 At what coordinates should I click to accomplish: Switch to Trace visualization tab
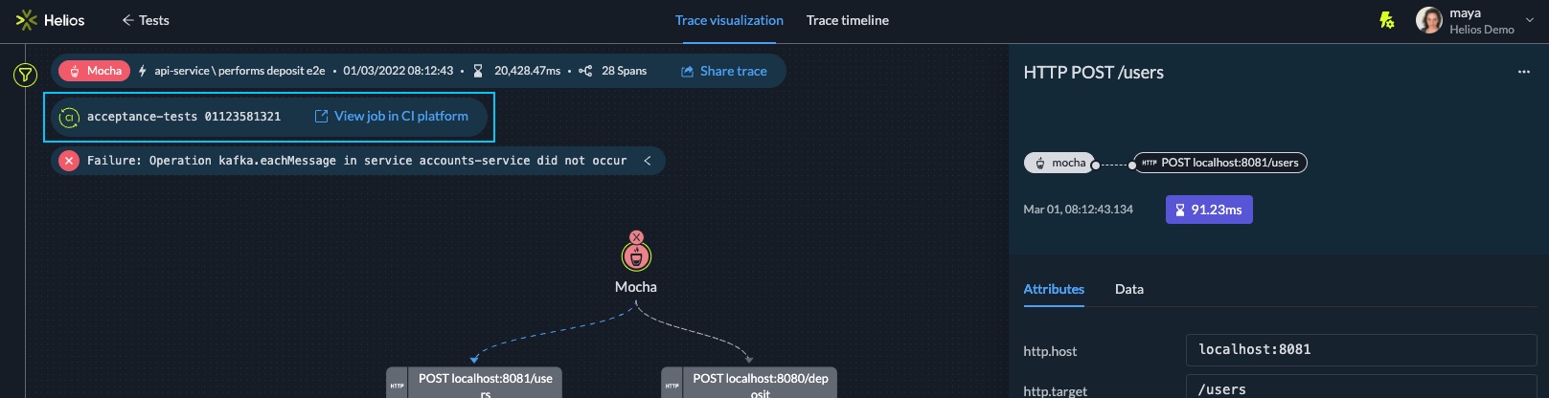tap(729, 20)
